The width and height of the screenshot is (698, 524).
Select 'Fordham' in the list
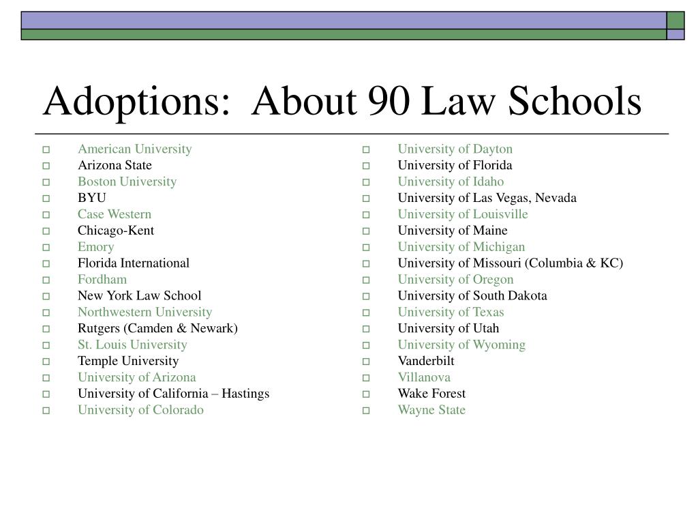(x=102, y=279)
